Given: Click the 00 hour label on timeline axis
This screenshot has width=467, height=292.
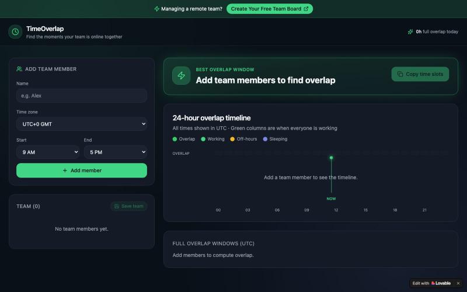Looking at the screenshot, I should coord(218,210).
